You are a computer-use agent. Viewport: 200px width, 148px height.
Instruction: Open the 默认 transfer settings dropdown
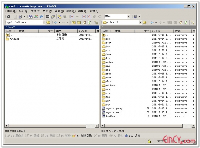point(129,16)
